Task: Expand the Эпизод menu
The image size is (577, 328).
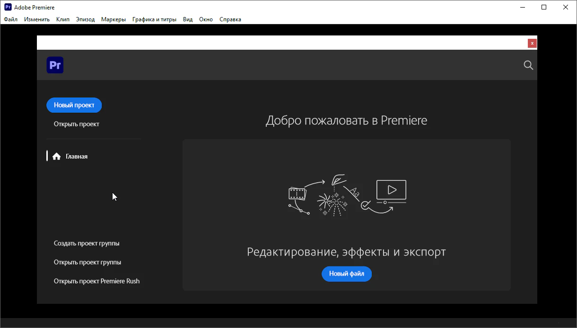Action: coord(85,19)
